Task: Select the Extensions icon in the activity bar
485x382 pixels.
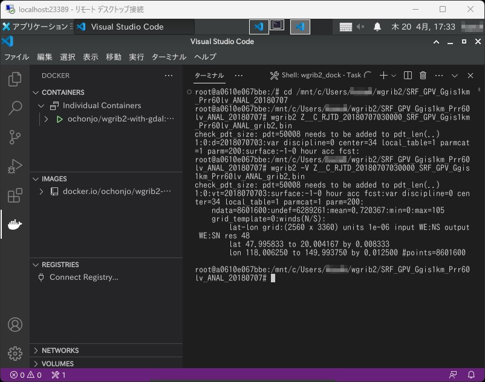Action: tap(15, 193)
